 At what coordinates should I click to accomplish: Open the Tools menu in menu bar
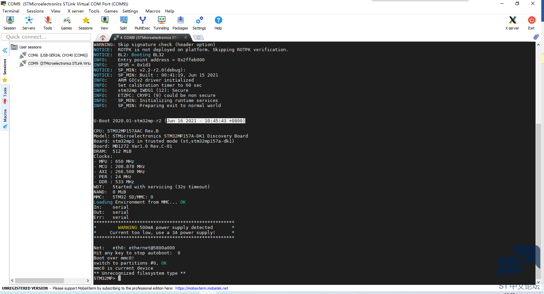[94, 11]
